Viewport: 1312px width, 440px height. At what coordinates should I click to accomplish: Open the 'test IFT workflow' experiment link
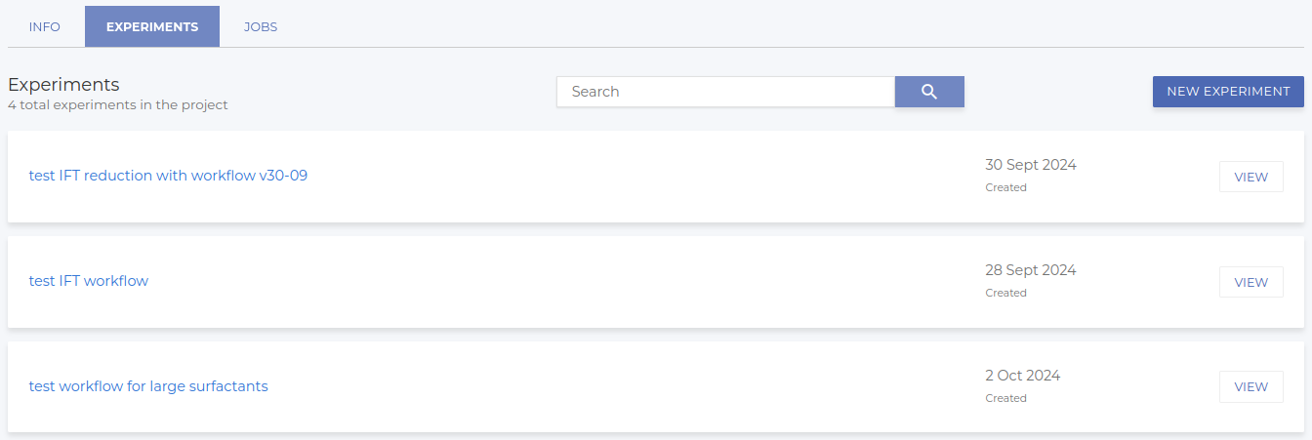point(89,281)
